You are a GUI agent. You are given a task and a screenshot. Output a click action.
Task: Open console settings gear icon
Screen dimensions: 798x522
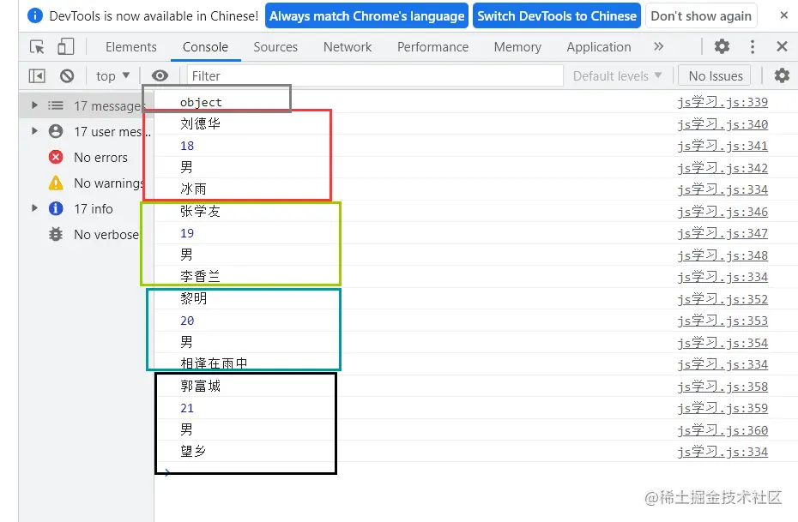click(x=782, y=75)
